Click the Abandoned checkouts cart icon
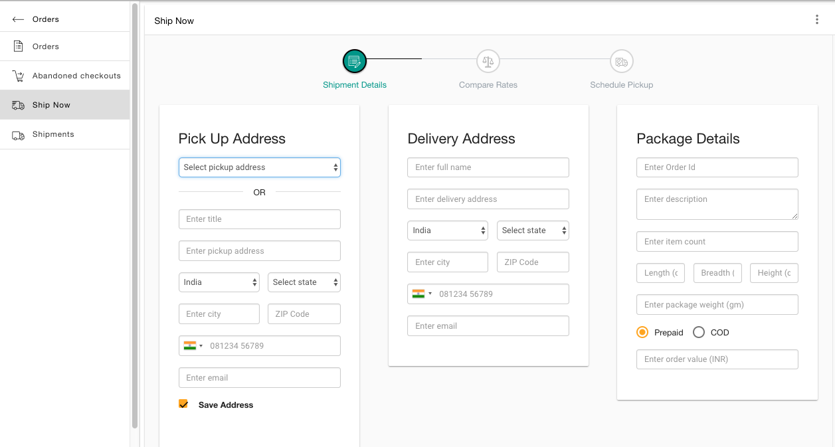 pyautogui.click(x=19, y=76)
